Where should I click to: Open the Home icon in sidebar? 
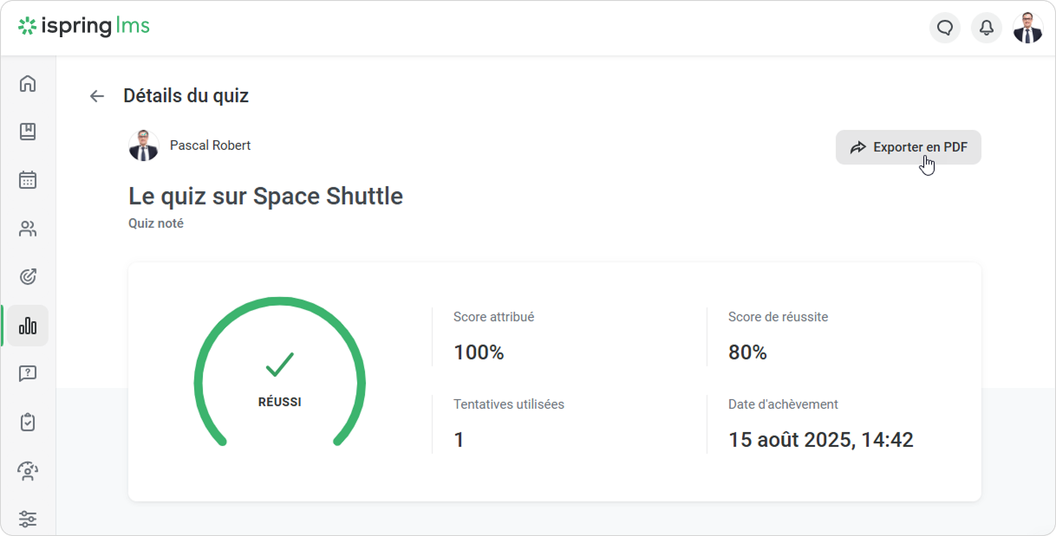tap(28, 84)
